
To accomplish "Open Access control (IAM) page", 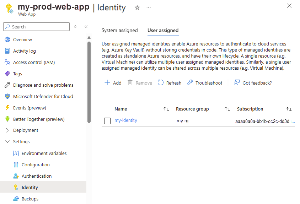I will click(x=34, y=62).
